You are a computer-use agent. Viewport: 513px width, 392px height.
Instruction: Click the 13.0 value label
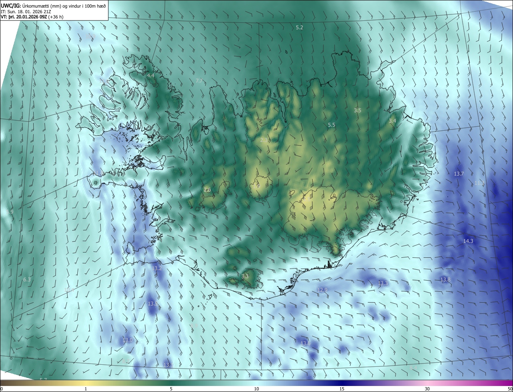127,340
